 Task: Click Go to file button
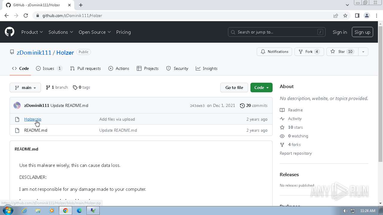(234, 87)
